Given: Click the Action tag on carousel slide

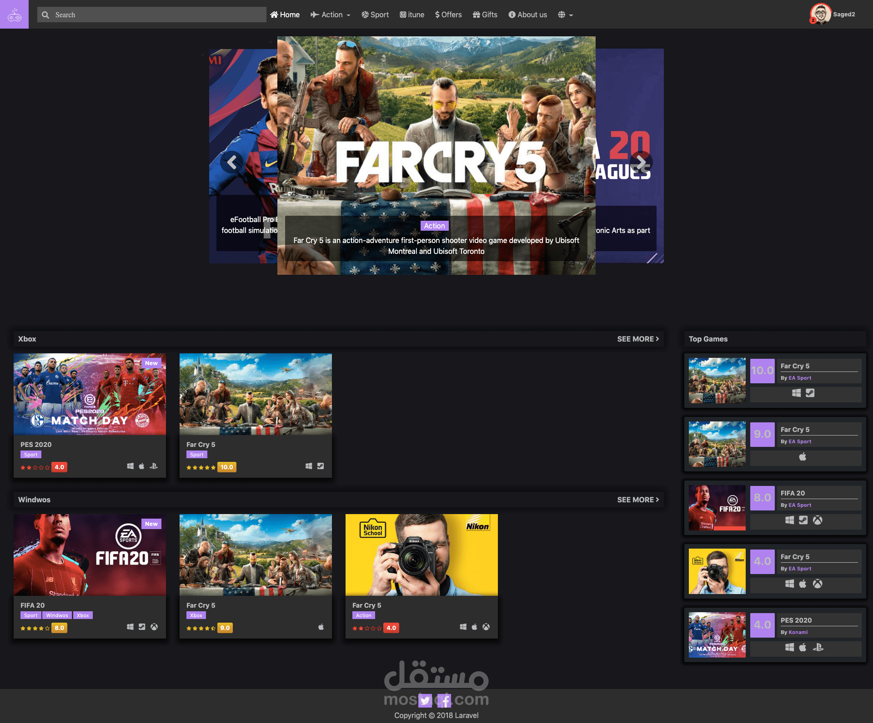Looking at the screenshot, I should click(x=434, y=226).
